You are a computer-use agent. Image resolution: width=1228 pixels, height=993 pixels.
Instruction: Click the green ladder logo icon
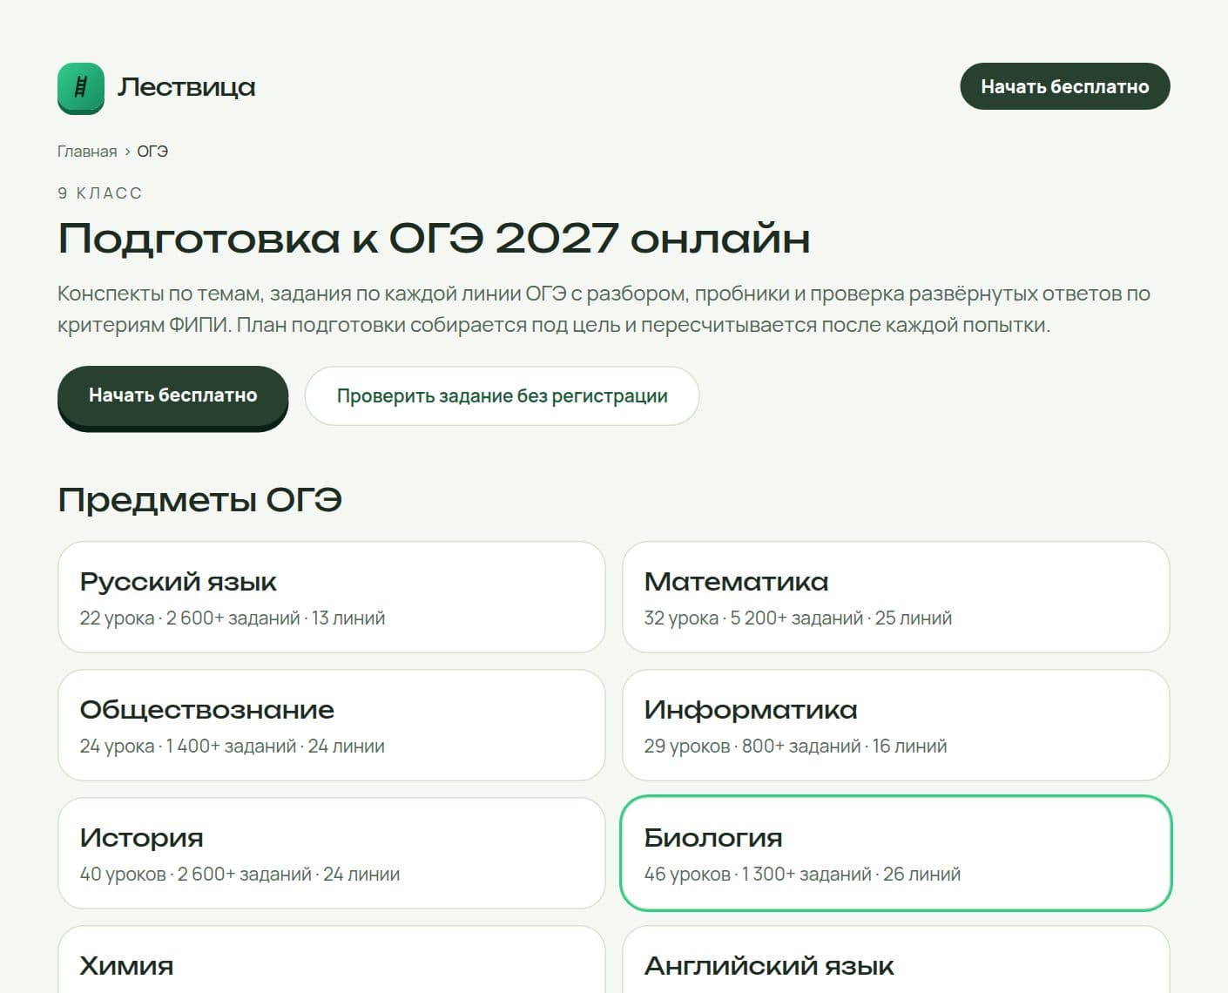tap(81, 87)
